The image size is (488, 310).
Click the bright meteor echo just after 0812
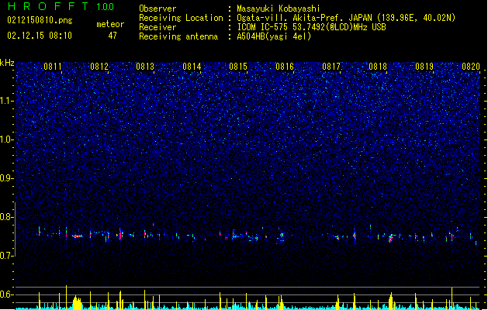pyautogui.click(x=120, y=235)
